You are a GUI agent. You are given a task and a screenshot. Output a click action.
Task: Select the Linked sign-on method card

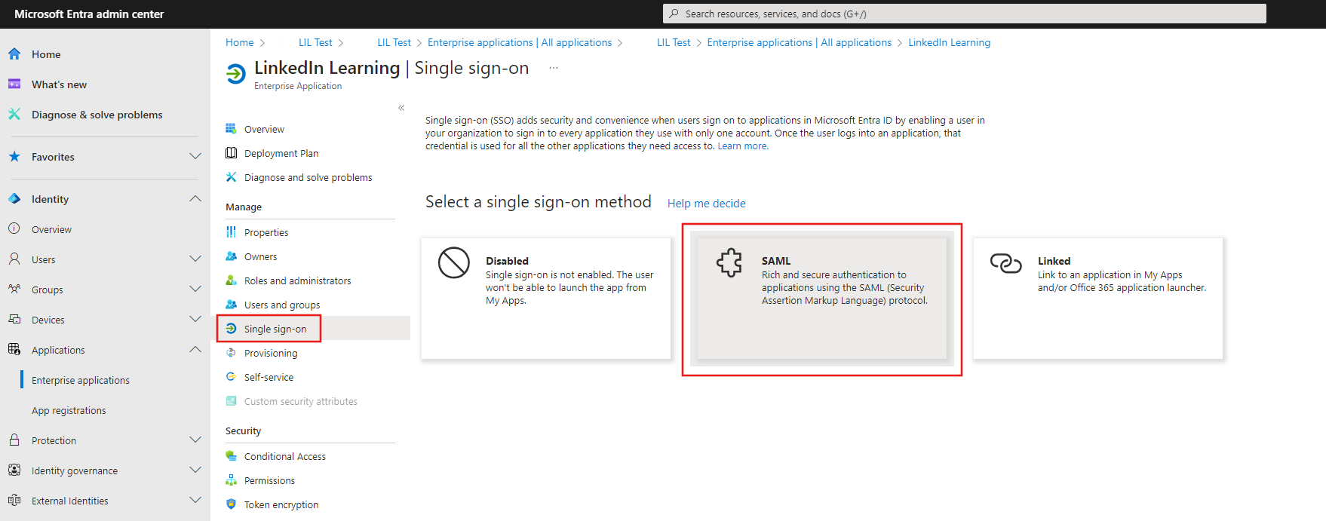(1097, 299)
